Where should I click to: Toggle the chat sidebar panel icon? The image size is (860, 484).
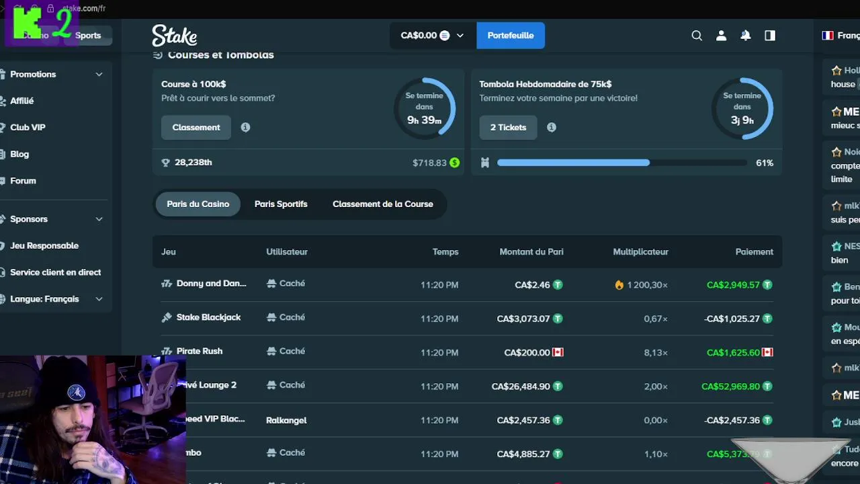770,36
